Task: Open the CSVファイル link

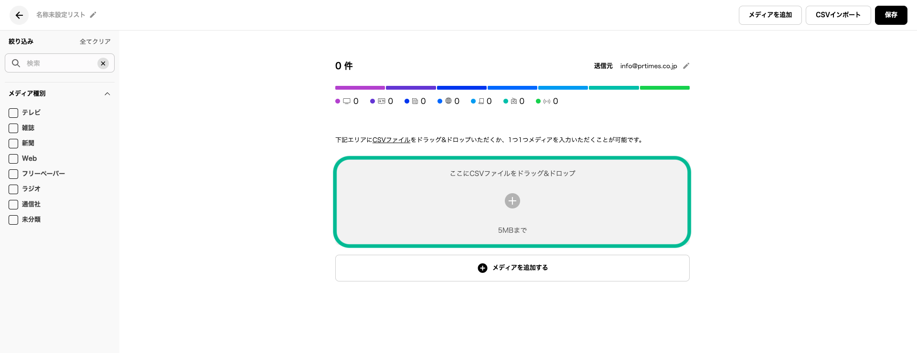Action: [x=391, y=140]
